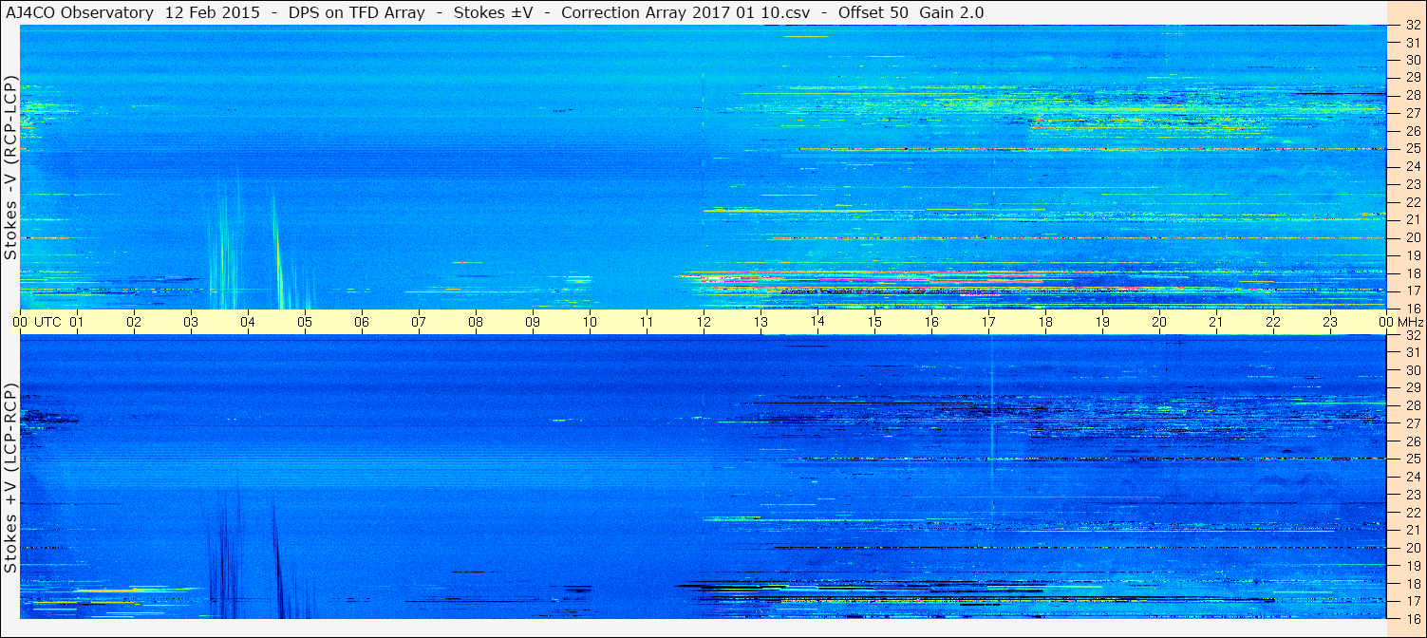Viewport: 1427px width, 638px height.
Task: Click the 00 MHz label at axis end
Action: coord(1399,322)
